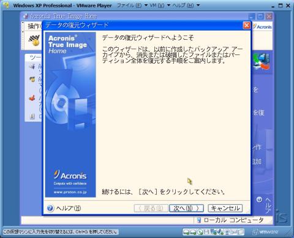Expand the dropdown arrow next to ヘルプ(H)
294x238 pixels.
[198, 6]
